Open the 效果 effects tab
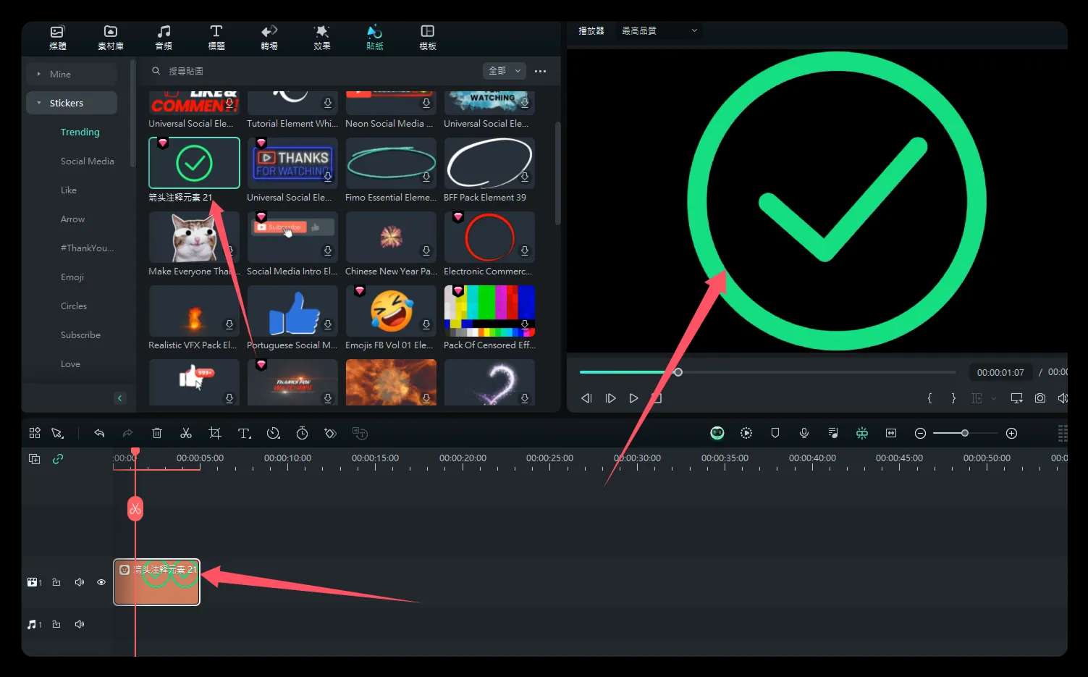The image size is (1088, 677). tap(322, 37)
